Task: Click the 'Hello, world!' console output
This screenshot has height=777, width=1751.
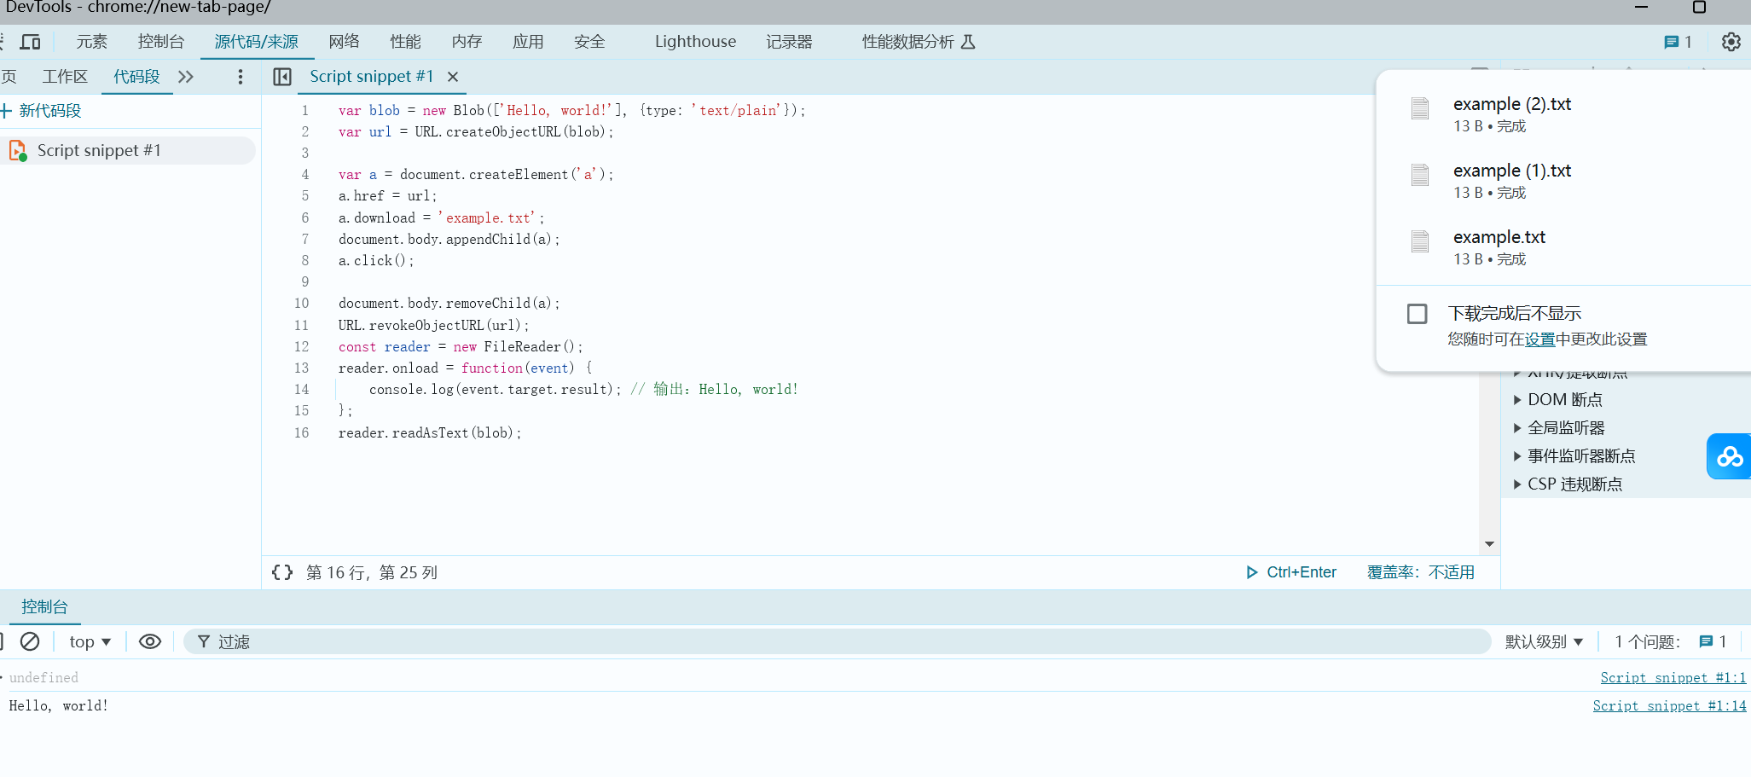Action: point(59,705)
